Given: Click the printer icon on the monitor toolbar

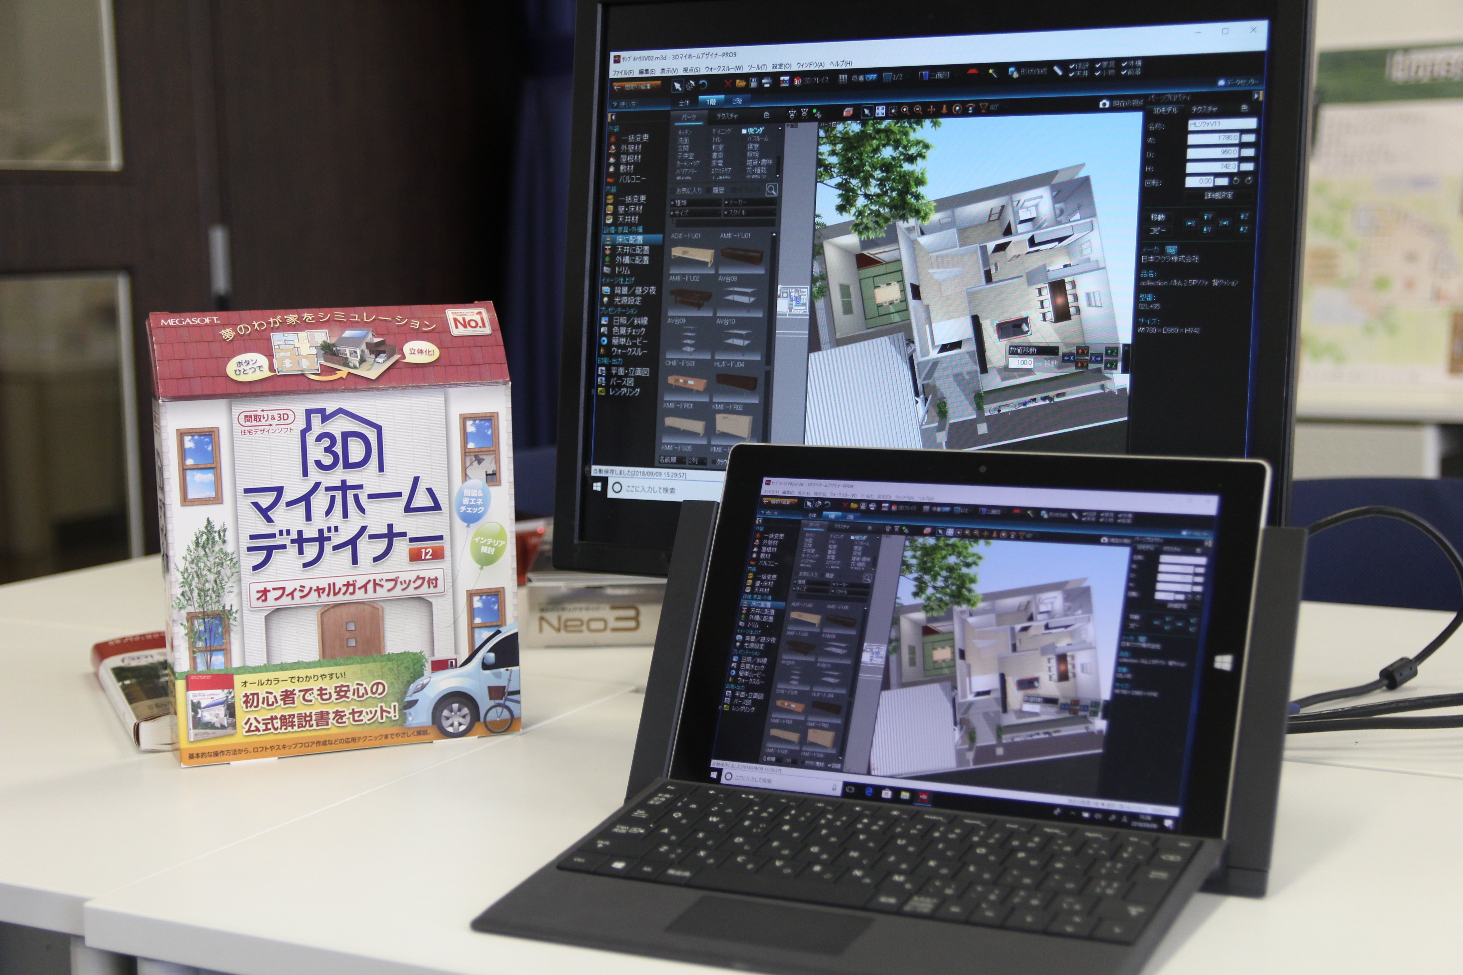Looking at the screenshot, I should 767,82.
